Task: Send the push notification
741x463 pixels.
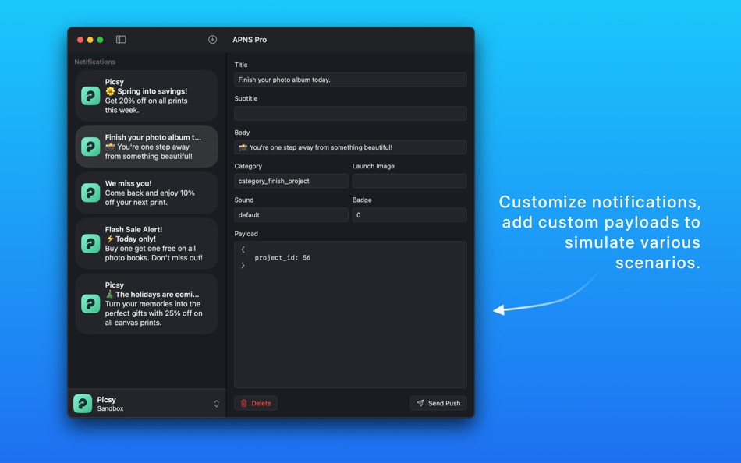Action: click(438, 403)
